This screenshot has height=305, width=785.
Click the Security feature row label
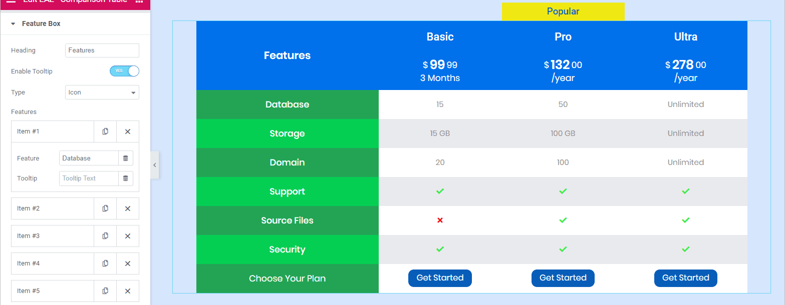[287, 249]
